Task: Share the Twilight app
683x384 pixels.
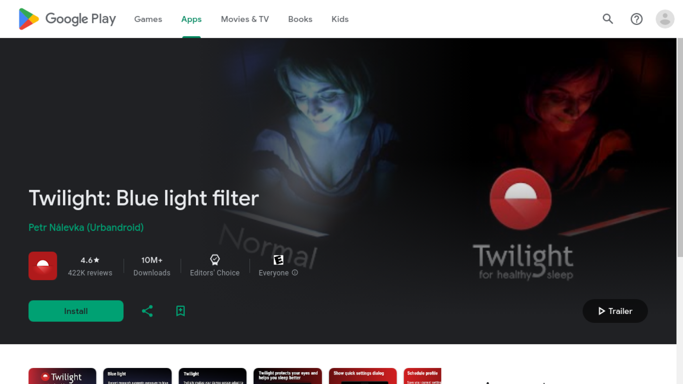Action: click(x=147, y=311)
